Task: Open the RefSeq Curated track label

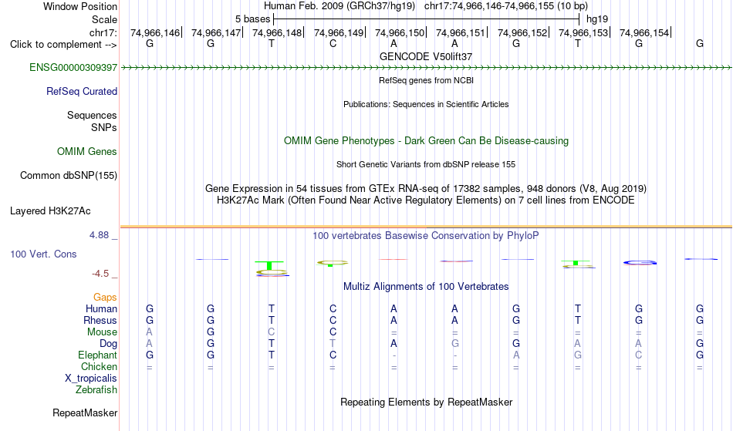Action: (82, 92)
